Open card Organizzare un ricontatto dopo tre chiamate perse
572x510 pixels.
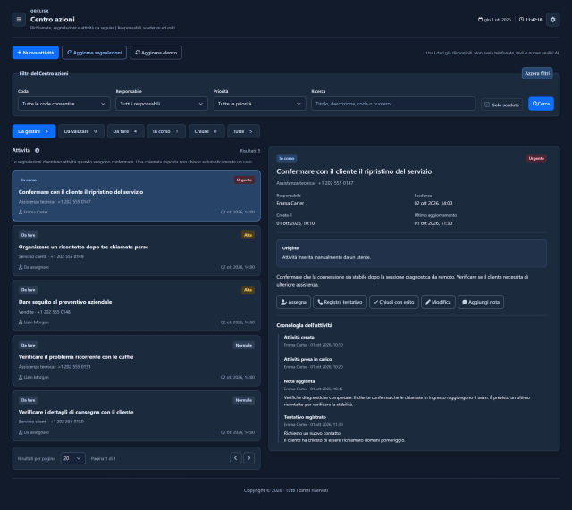[x=137, y=250]
